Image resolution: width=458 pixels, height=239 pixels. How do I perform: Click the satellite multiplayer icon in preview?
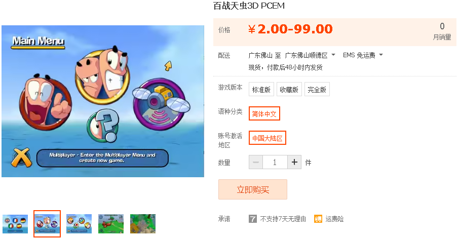(160, 104)
